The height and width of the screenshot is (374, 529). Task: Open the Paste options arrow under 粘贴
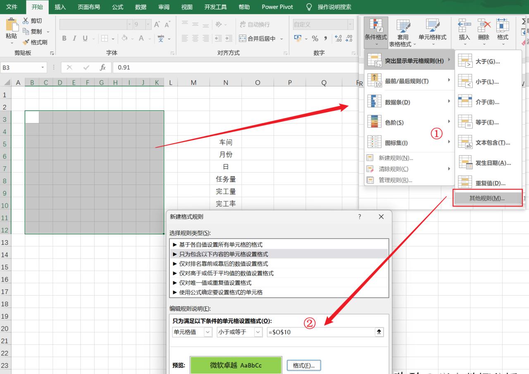11,43
